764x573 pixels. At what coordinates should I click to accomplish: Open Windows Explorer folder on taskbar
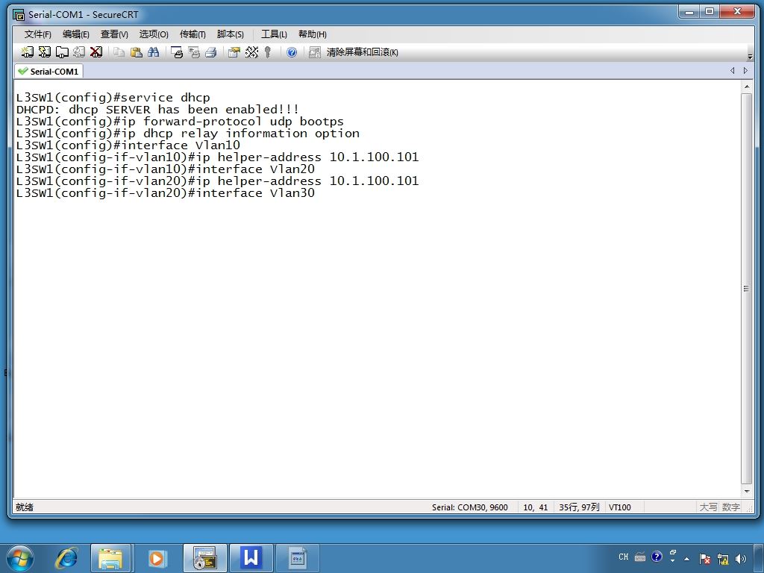pos(110,558)
